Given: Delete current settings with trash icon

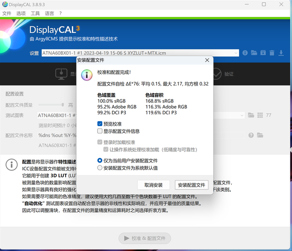Looking at the screenshot, I should coord(272,53).
